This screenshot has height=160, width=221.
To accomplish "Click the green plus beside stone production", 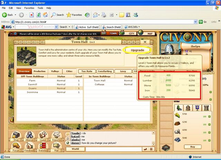I will pos(209,132).
